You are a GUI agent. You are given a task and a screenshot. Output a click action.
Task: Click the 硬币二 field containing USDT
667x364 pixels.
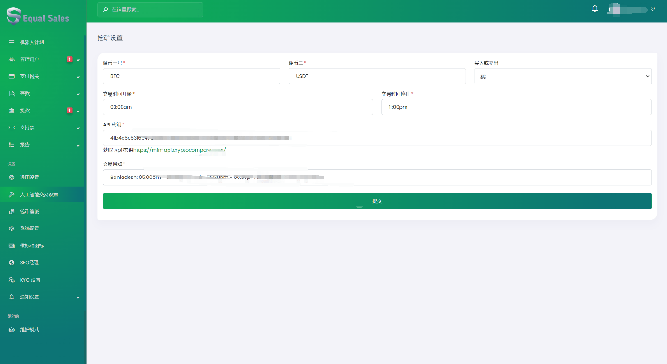(377, 76)
